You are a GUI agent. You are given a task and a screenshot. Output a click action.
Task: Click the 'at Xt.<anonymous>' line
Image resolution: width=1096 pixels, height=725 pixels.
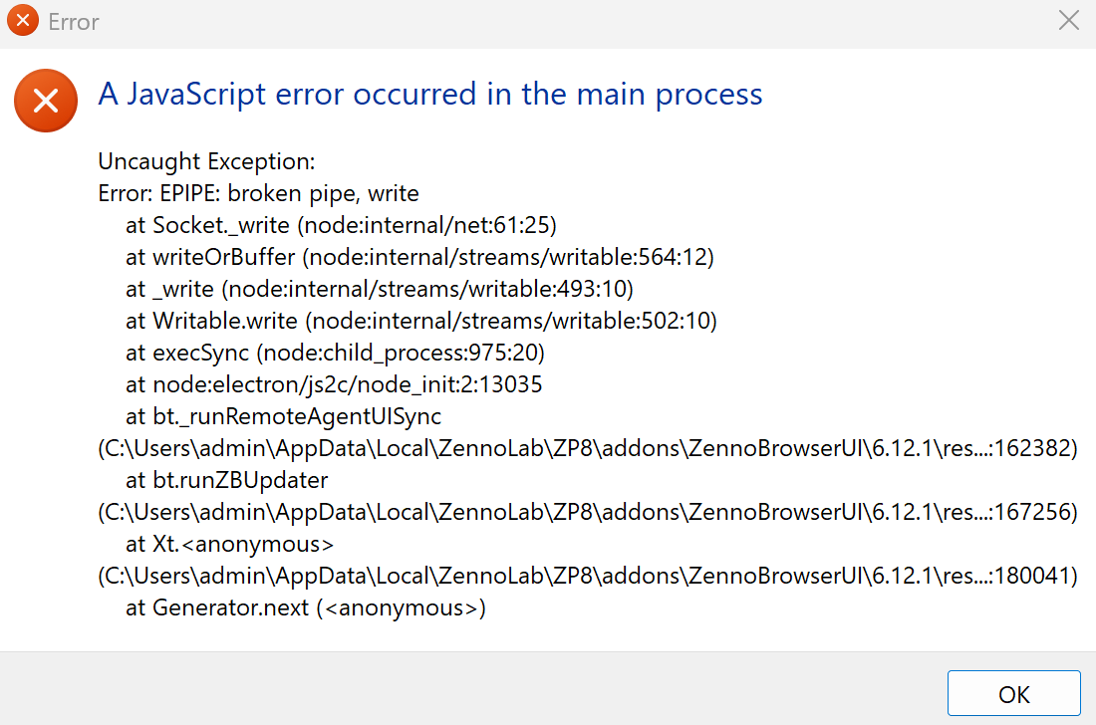coord(229,544)
